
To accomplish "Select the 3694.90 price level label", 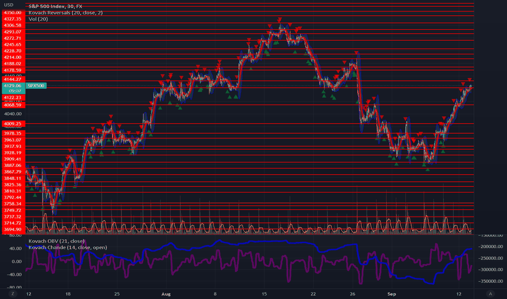I will (x=13, y=229).
